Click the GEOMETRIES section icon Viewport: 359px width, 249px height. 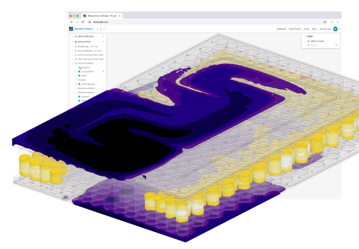tap(76, 36)
